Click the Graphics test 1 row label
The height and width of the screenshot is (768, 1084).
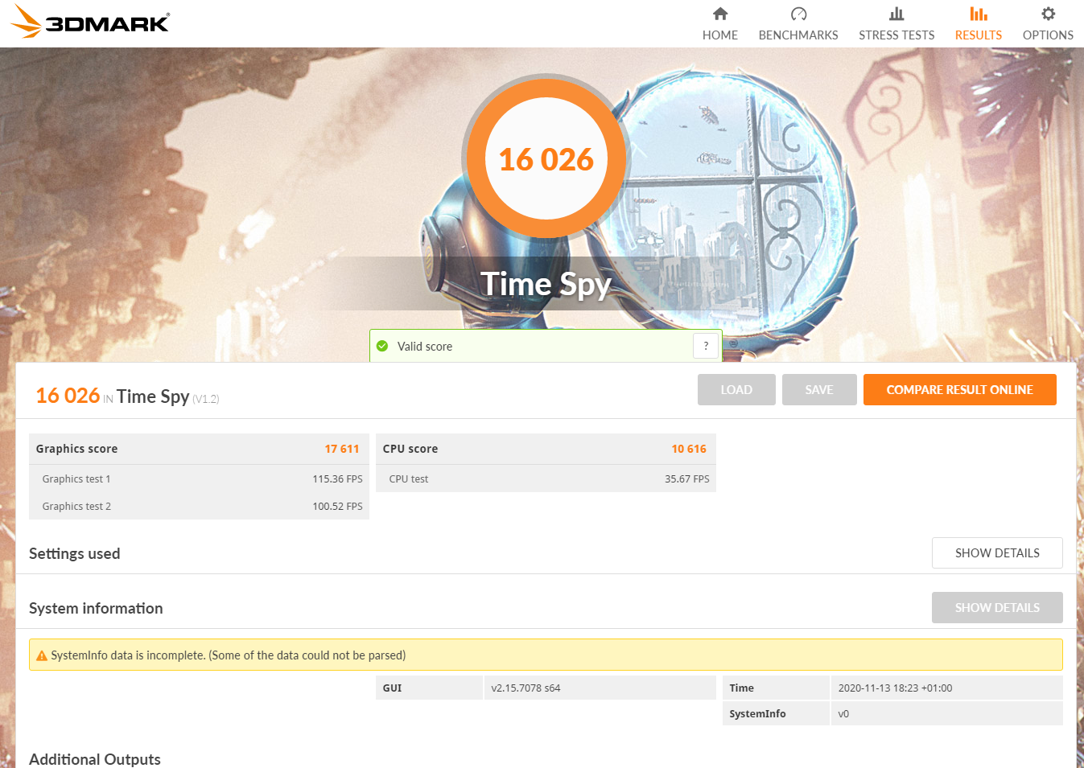coord(76,479)
